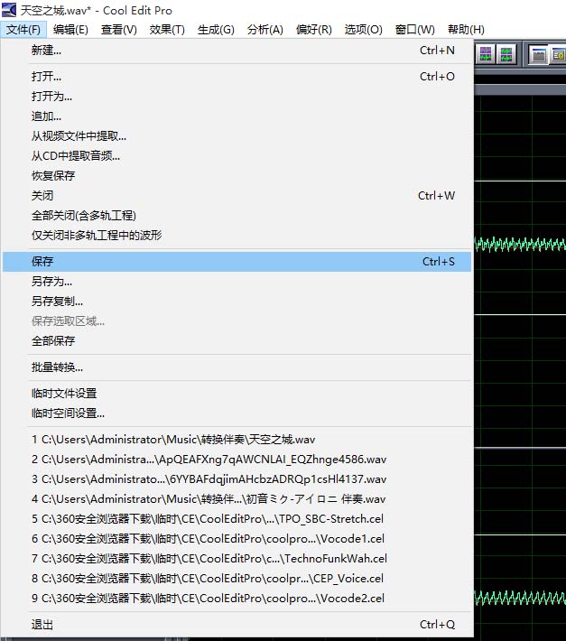This screenshot has width=566, height=641.
Task: Open the 选项(O) menu
Action: tap(363, 30)
